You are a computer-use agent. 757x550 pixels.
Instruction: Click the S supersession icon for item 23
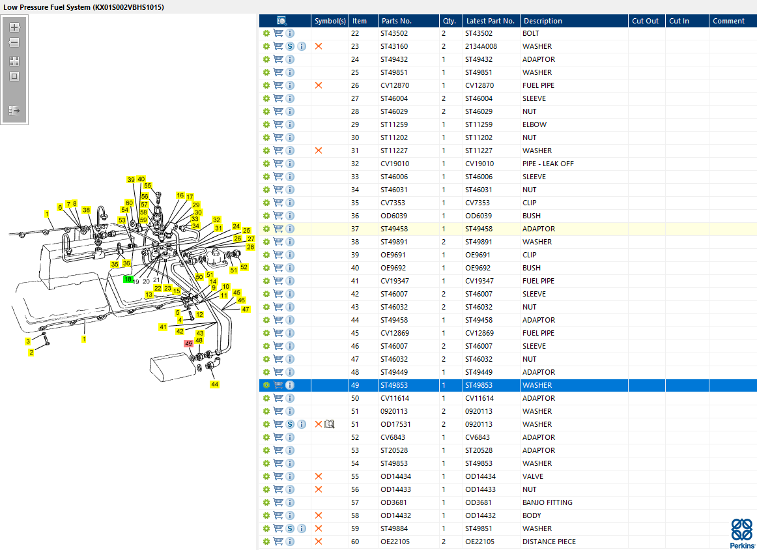point(290,46)
